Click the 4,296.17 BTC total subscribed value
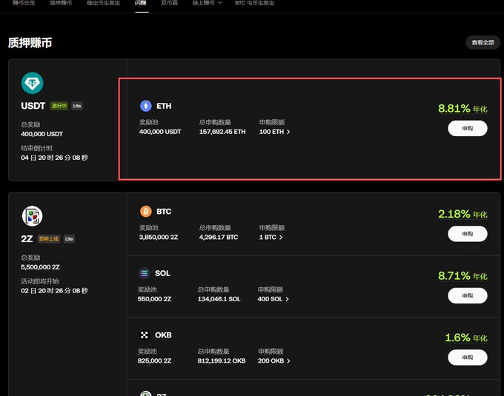The image size is (504, 396). (x=219, y=238)
